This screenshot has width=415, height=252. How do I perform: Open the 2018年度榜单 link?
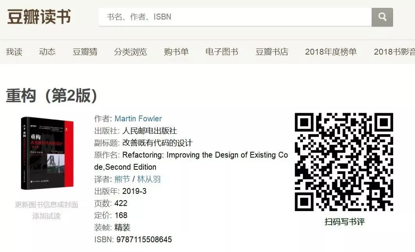[331, 52]
